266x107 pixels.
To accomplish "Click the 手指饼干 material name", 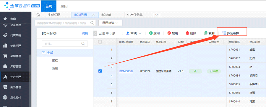I will [x=255, y=84].
